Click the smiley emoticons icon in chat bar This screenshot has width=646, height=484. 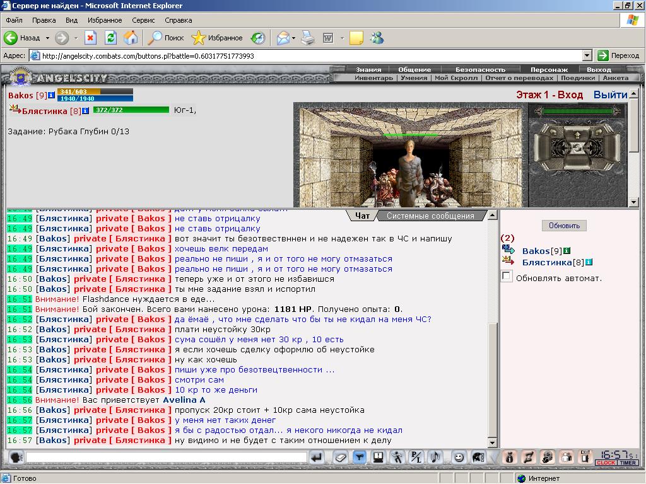tap(459, 458)
